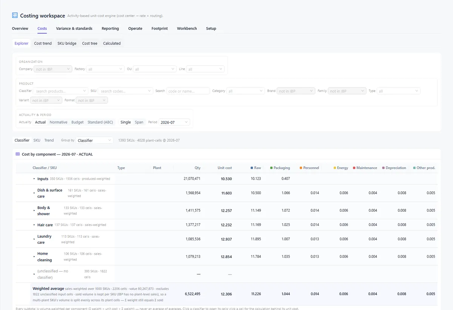Click the Costing workspace logo icon
The height and width of the screenshot is (310, 453).
click(15, 15)
